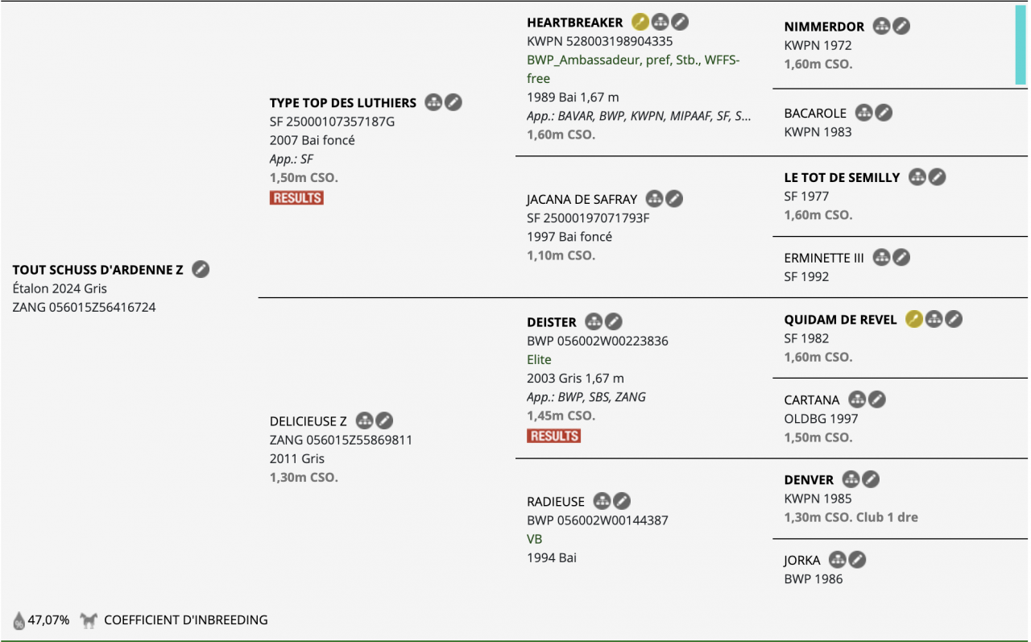Open RESULTS under Deister

tap(553, 436)
